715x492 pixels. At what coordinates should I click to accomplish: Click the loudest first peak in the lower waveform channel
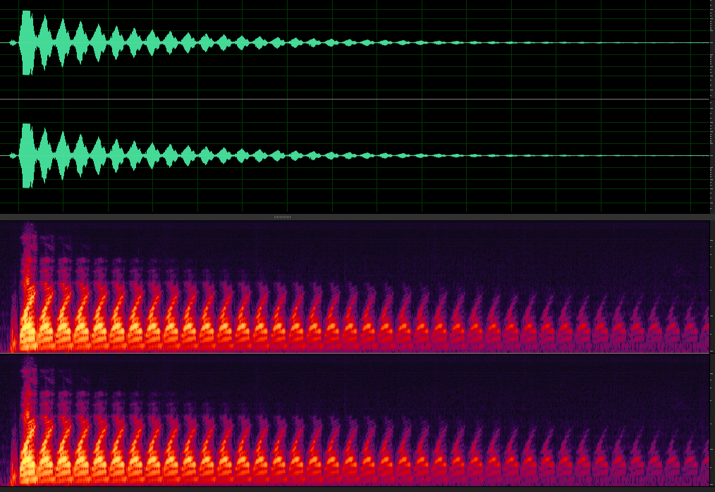tap(28, 155)
